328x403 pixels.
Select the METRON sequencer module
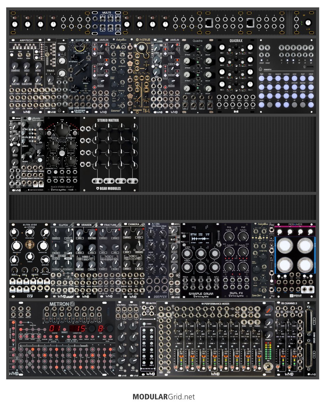coord(62,339)
